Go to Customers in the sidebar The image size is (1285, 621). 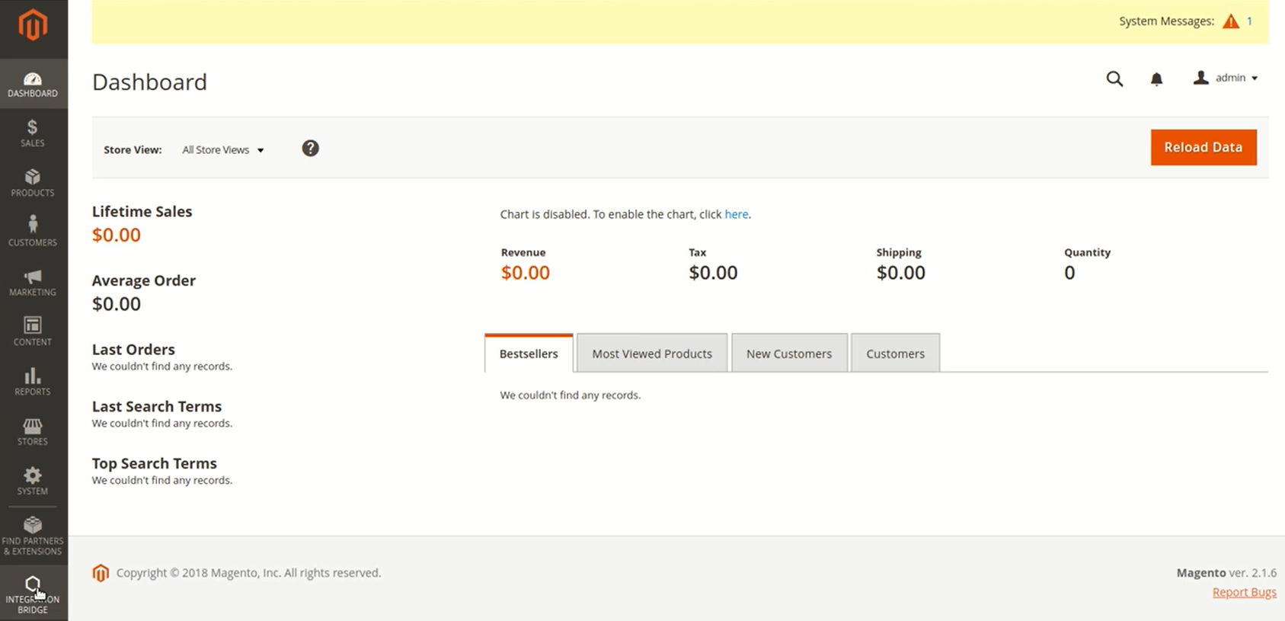[x=33, y=232]
